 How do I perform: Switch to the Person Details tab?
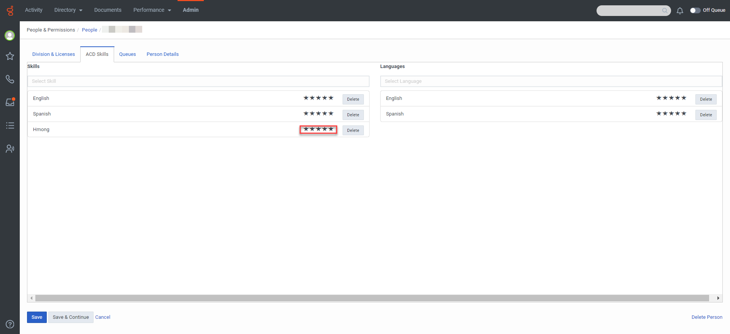coord(163,54)
